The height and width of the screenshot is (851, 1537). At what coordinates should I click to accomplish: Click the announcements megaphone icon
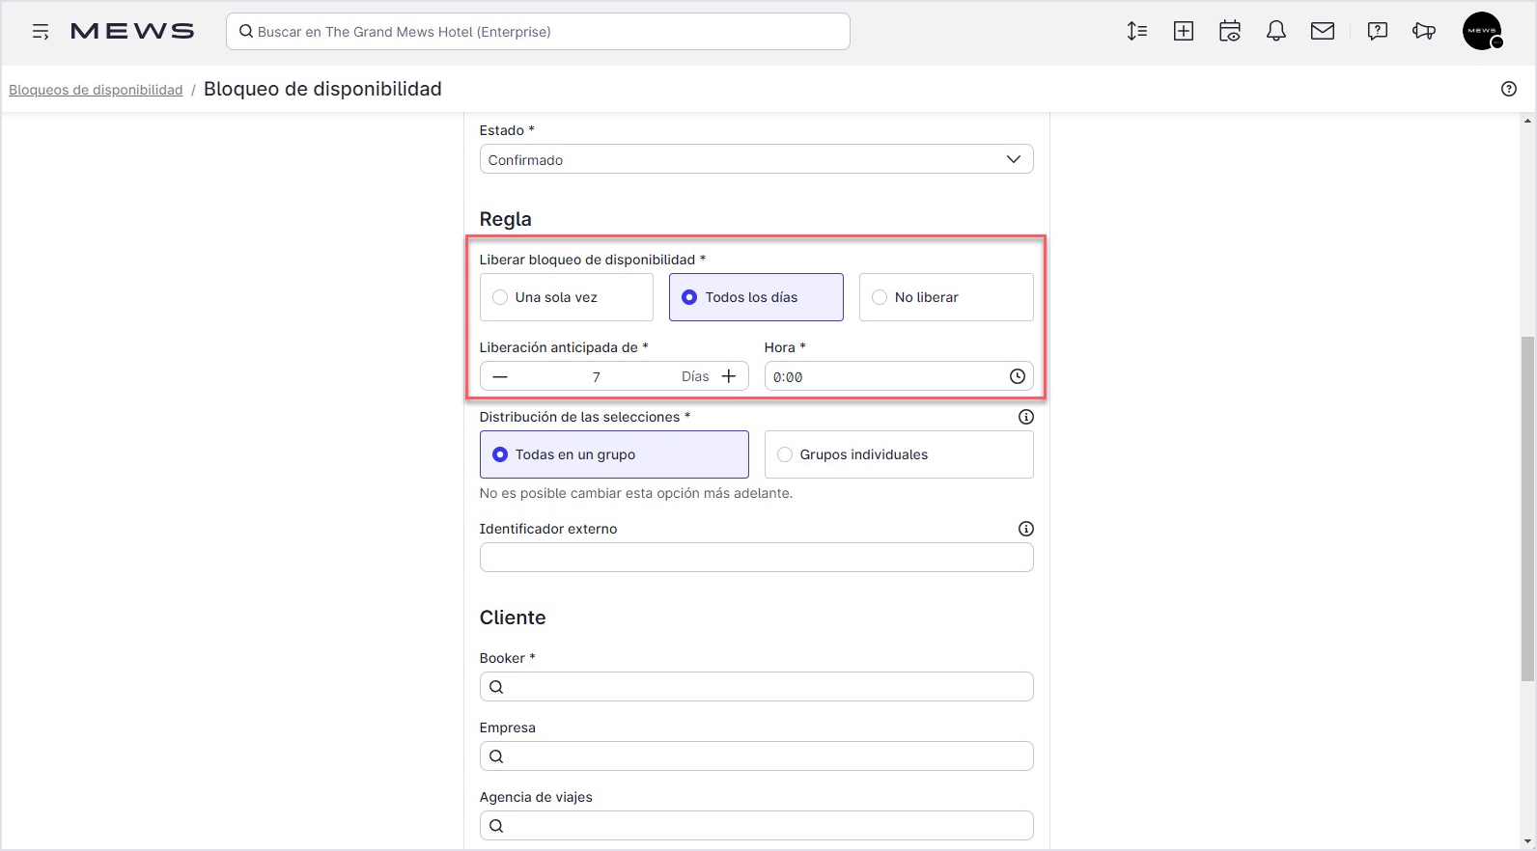1423,31
